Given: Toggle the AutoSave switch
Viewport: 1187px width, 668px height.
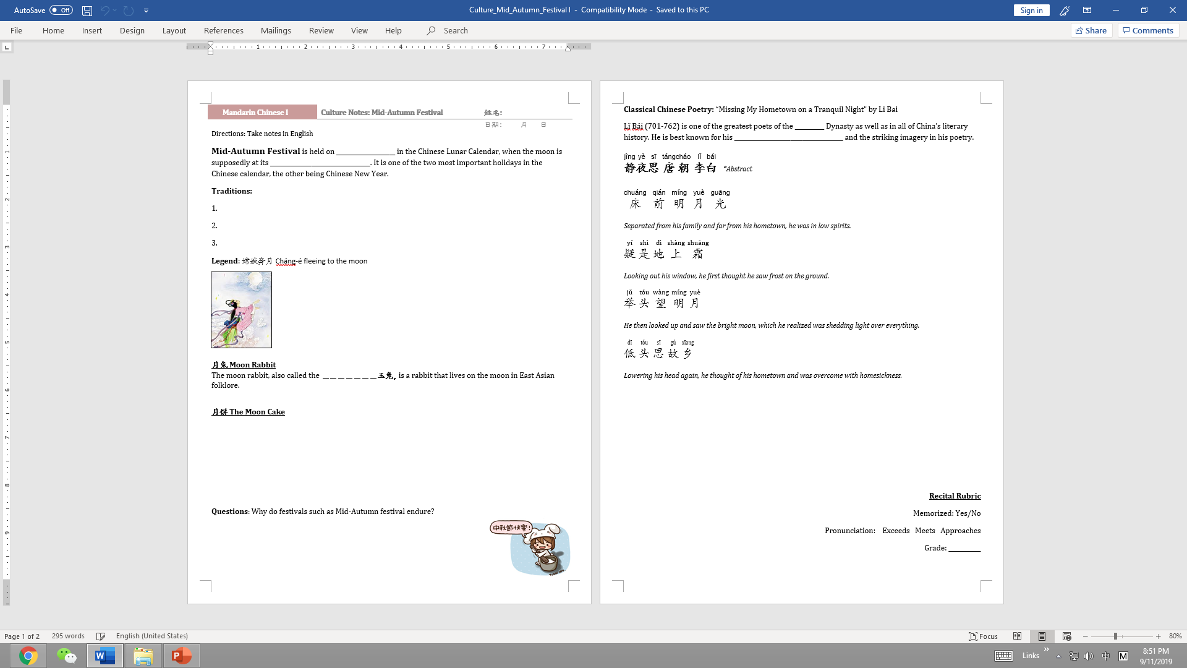Looking at the screenshot, I should click(x=61, y=10).
